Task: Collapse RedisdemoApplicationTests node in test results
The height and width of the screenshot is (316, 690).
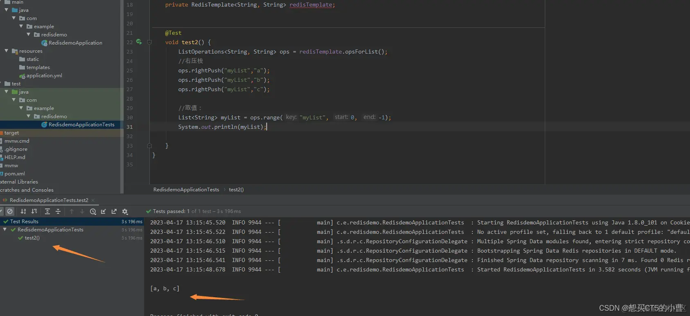Action: click(5, 229)
